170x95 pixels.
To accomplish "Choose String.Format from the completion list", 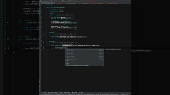I will tap(84, 56).
